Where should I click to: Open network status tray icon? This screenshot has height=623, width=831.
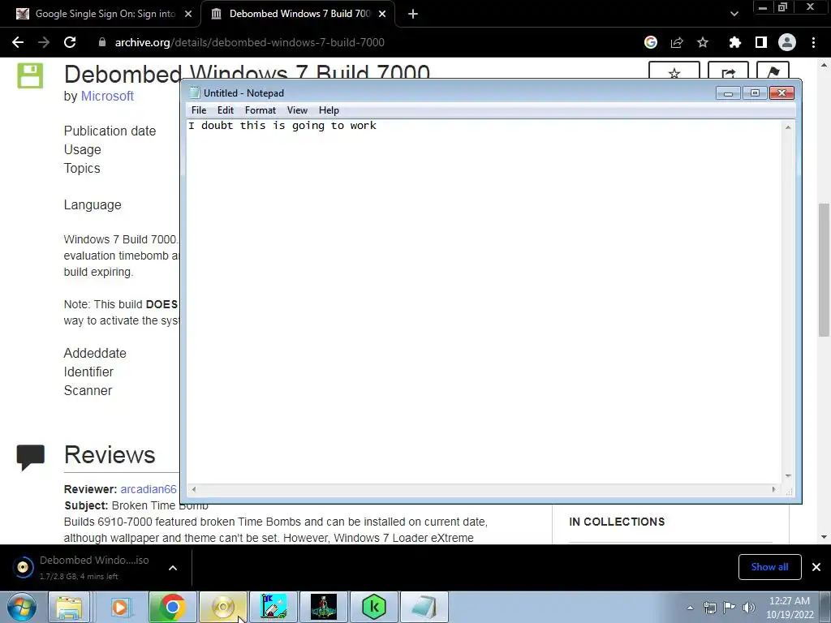[709, 608]
